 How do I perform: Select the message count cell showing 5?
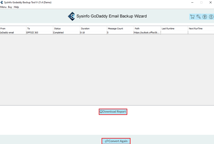tap(120, 33)
